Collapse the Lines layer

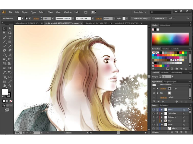[x=161, y=124]
